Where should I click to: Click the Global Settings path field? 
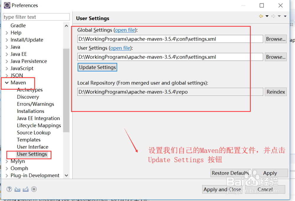170,39
